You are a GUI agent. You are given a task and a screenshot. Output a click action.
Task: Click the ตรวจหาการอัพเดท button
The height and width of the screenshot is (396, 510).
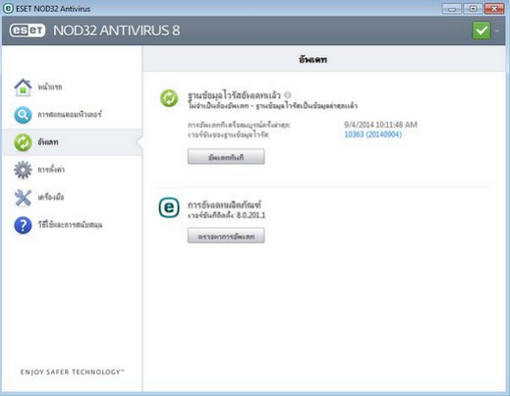pyautogui.click(x=226, y=236)
